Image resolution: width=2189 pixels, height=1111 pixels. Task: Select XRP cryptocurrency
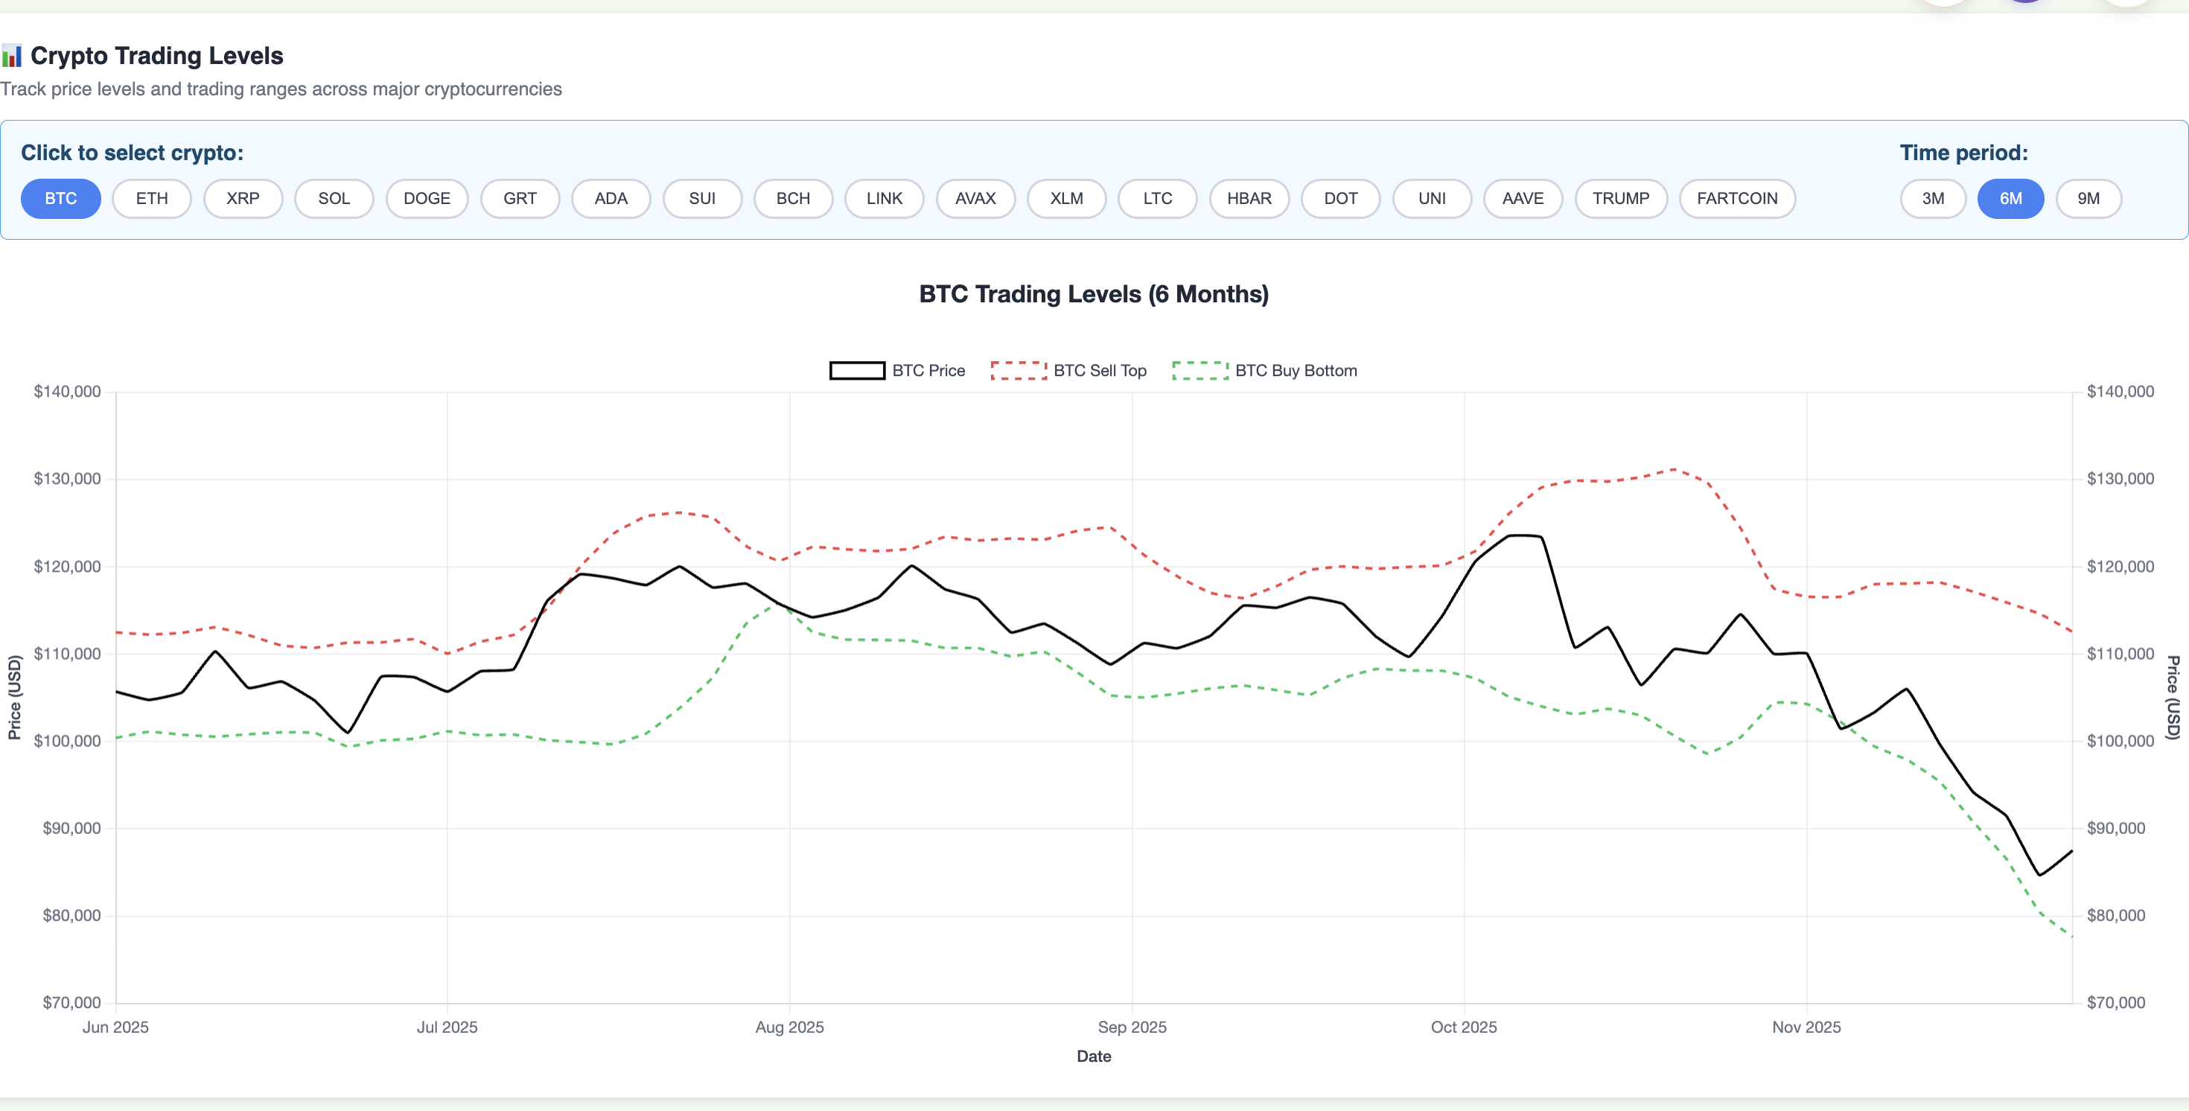coord(243,198)
